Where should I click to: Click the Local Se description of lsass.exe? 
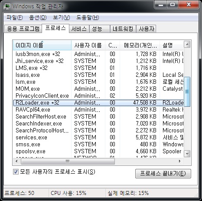pyautogui.click(x=173, y=75)
